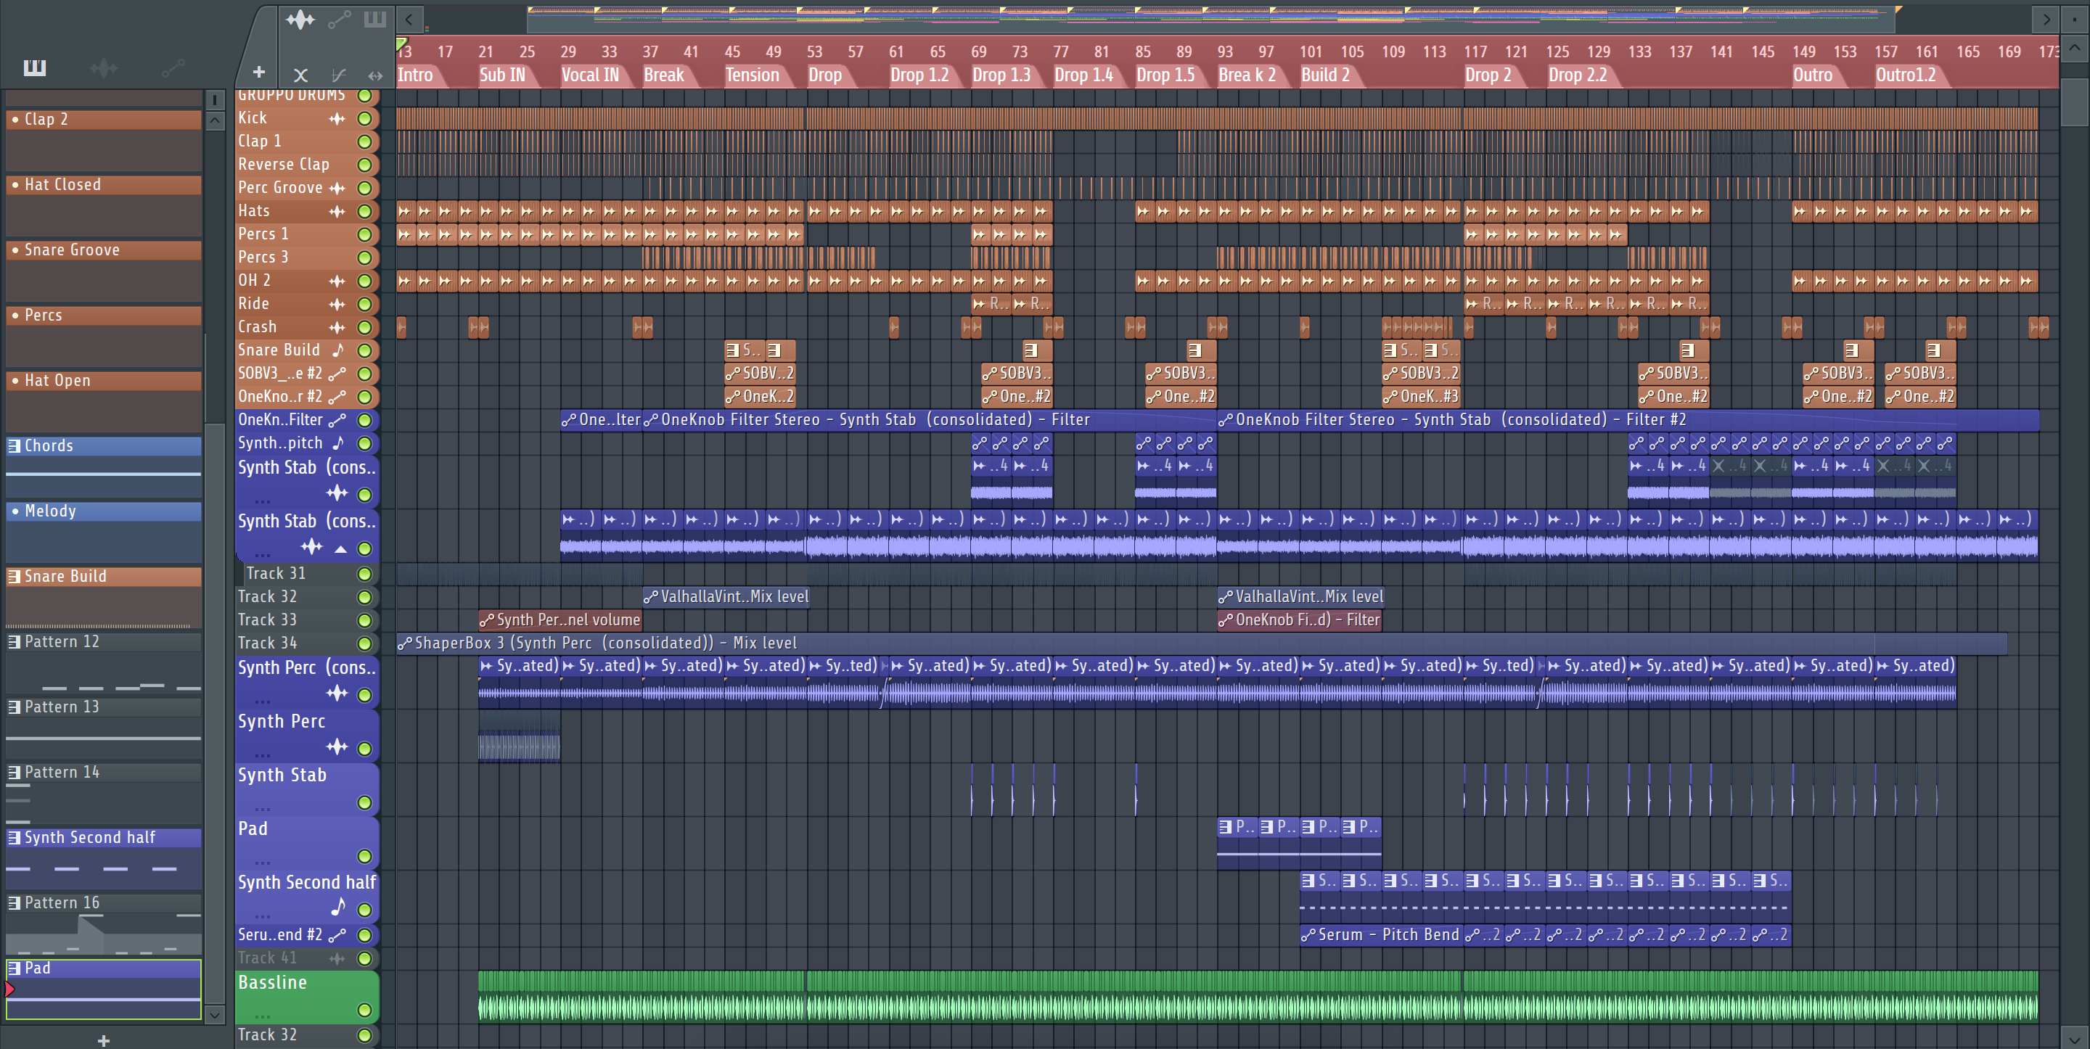Click the crossfade X icon in playlist toolbar
Viewport: 2090px width, 1049px height.
coord(300,75)
